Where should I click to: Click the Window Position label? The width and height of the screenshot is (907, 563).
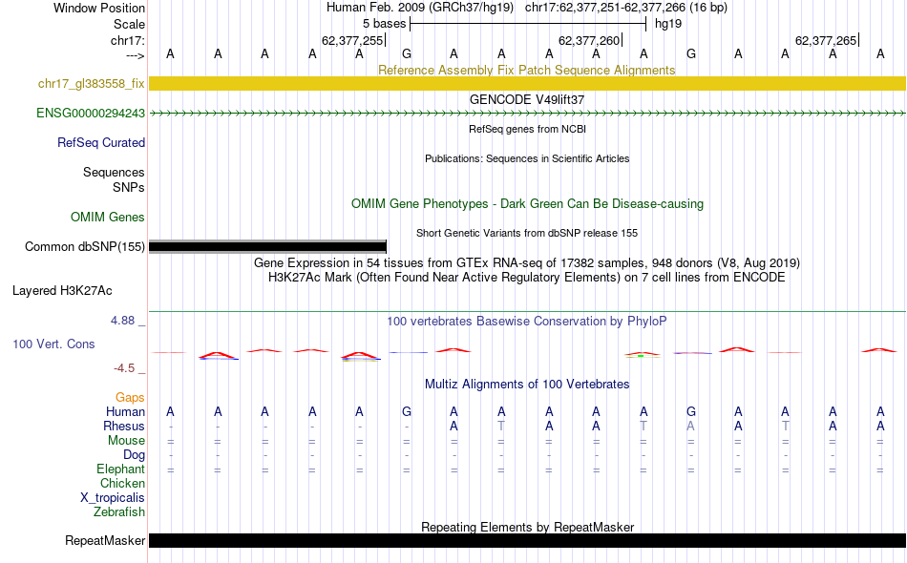[x=99, y=8]
